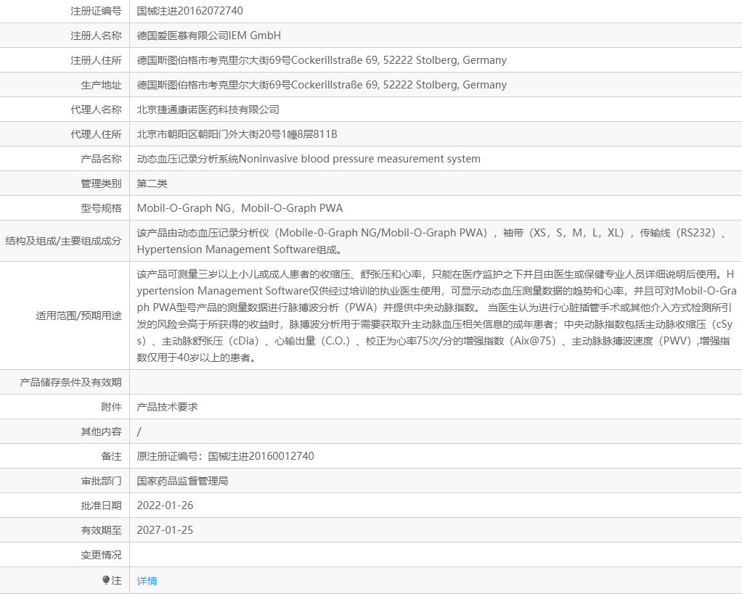The image size is (742, 594).
Task: Click the lightbulb icon beside 注
Action: (x=106, y=579)
